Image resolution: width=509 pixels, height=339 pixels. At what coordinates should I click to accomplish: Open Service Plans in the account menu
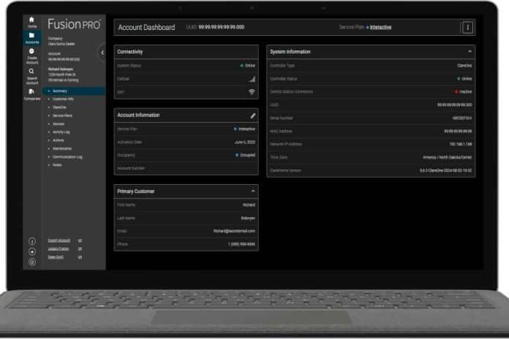[x=62, y=115]
